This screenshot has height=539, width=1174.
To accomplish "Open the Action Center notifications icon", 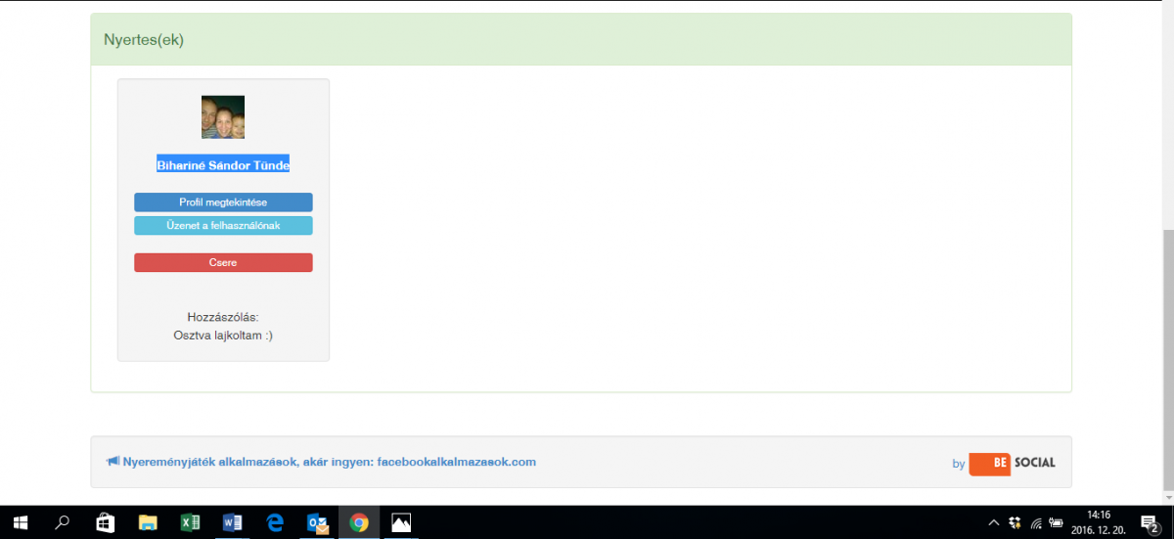I will pos(1150,522).
